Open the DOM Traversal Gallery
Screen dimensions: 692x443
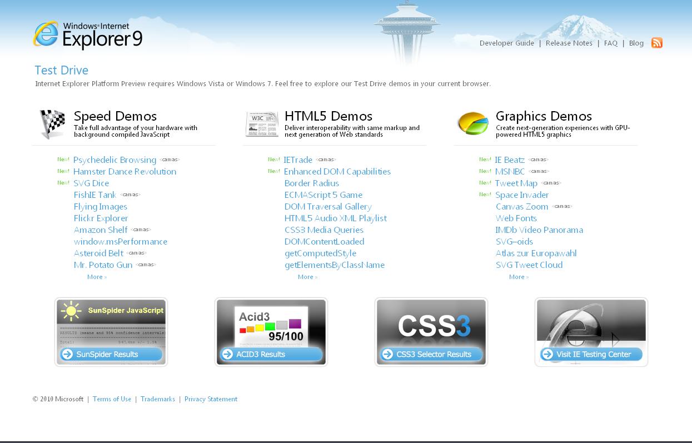(328, 207)
